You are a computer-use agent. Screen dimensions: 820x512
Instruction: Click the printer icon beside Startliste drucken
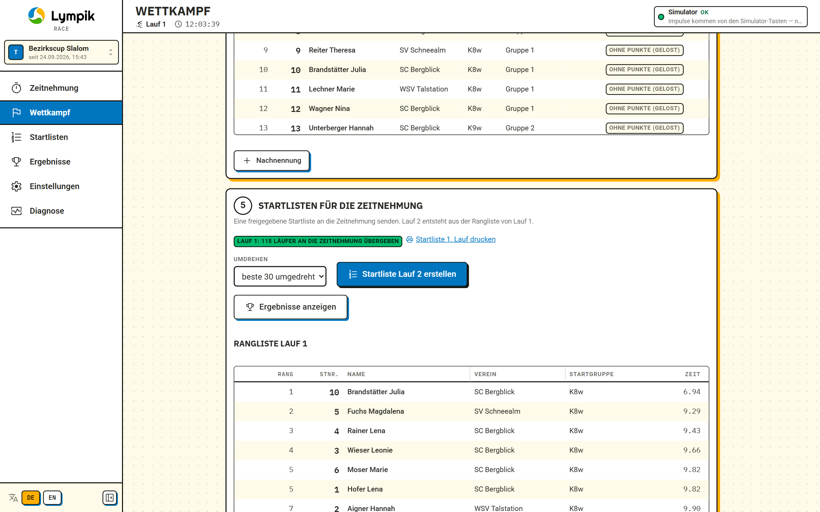pyautogui.click(x=409, y=240)
